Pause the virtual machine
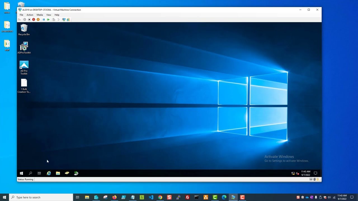This screenshot has height=201, width=358. [44, 20]
